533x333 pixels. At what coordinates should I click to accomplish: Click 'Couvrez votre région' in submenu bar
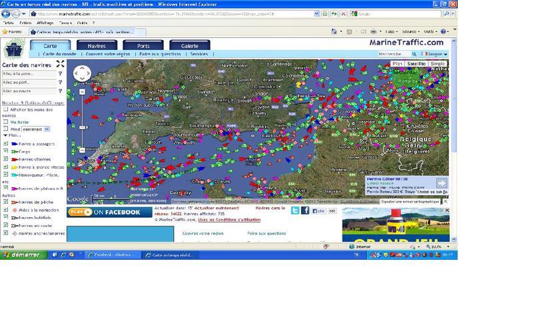[x=108, y=54]
